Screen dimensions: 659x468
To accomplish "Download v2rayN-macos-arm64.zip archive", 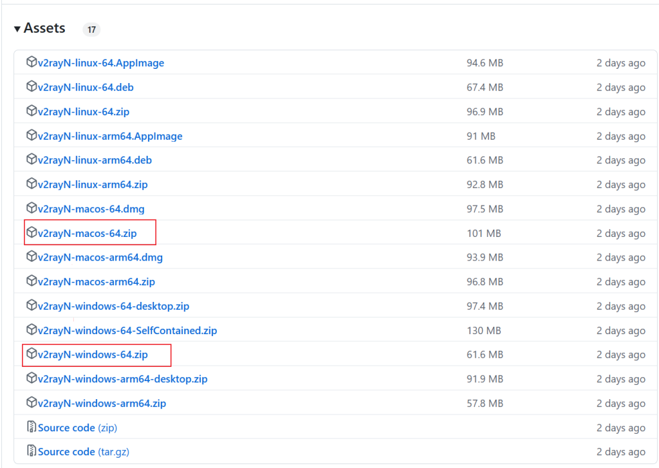I will coord(96,282).
